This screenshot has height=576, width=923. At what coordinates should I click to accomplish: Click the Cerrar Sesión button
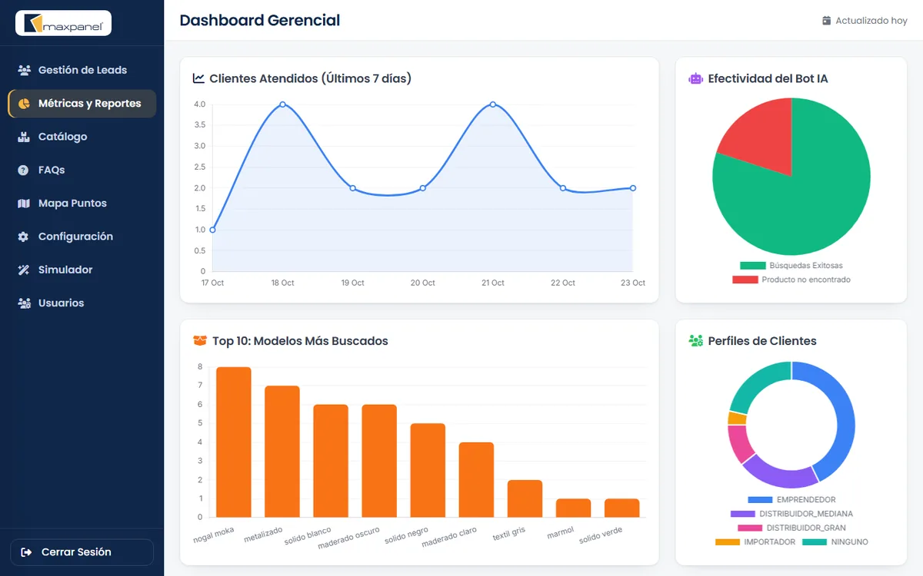point(82,552)
